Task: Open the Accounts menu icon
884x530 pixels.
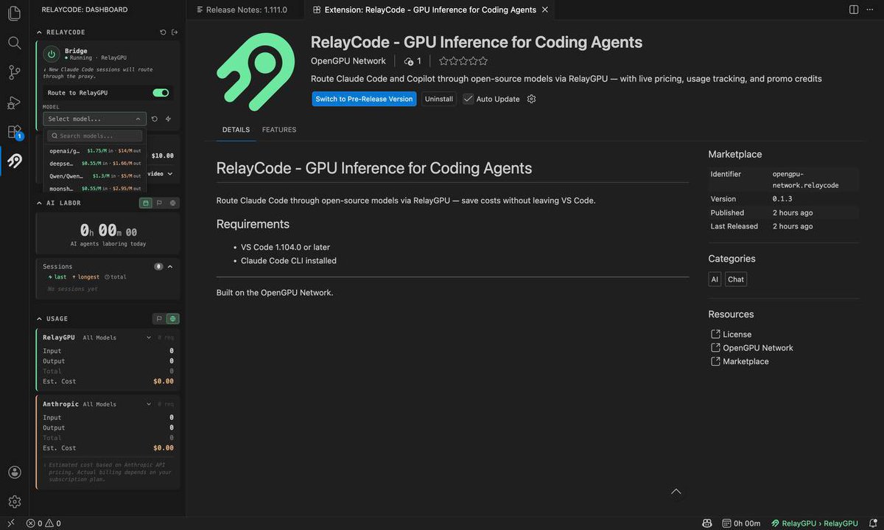Action: pyautogui.click(x=14, y=473)
